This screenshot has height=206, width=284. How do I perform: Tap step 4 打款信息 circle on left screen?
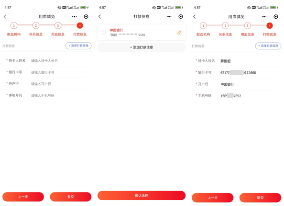click(80, 25)
